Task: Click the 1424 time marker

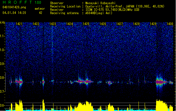Action: click(69, 24)
